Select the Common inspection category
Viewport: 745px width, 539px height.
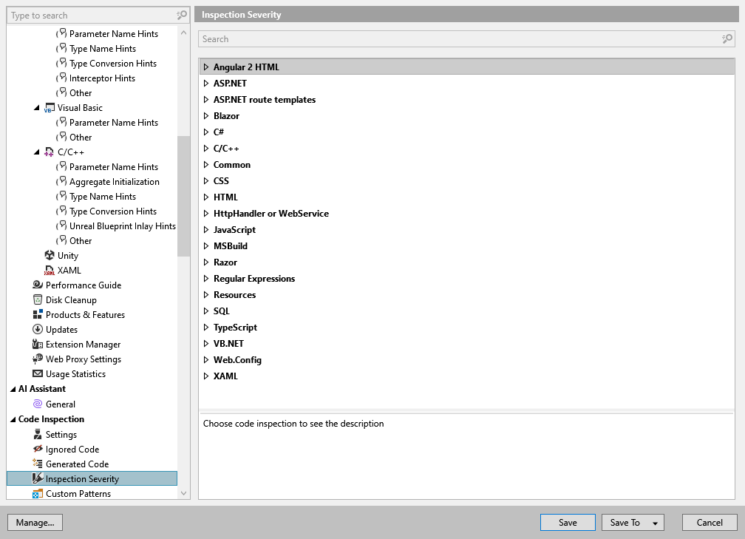232,164
